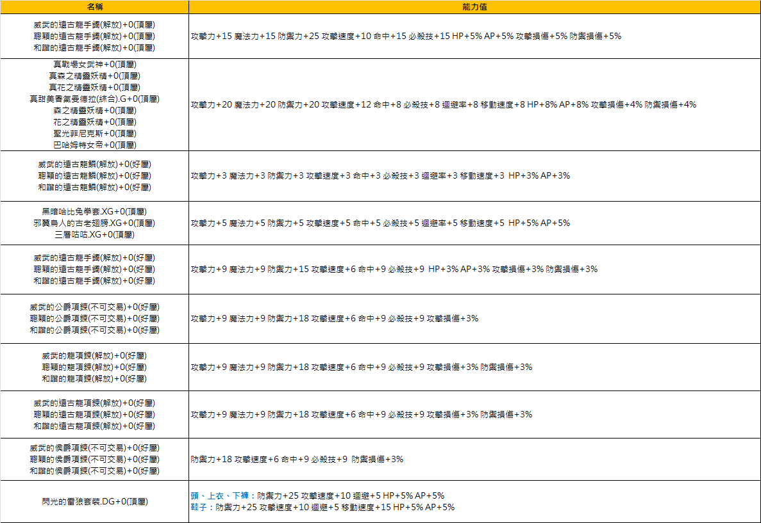Select 森之精靈妖精+0(頂層) without 真 prefix
The image size is (761, 523).
click(95, 111)
